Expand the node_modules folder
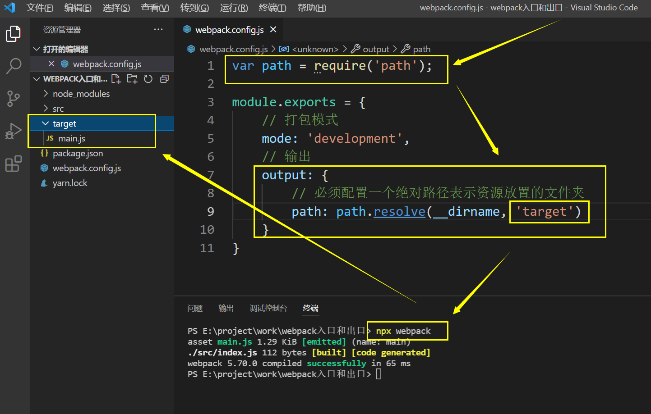Image resolution: width=651 pixels, height=414 pixels. coord(46,94)
